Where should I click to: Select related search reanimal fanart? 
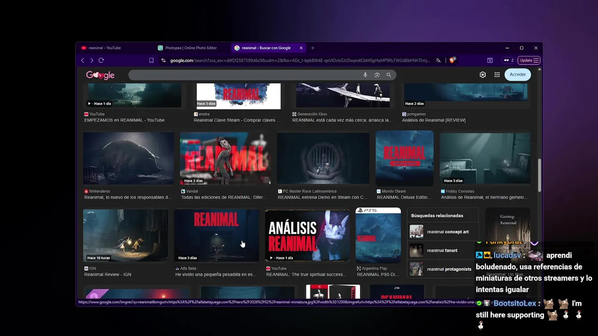[x=443, y=250]
